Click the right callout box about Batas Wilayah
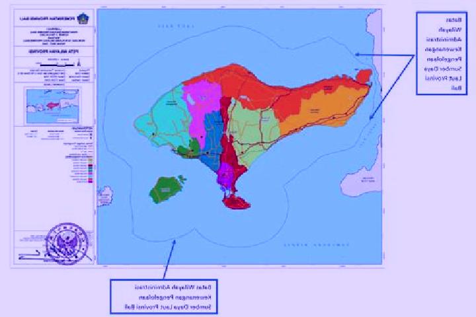Viewport: 476px width, 317px height. (x=442, y=53)
